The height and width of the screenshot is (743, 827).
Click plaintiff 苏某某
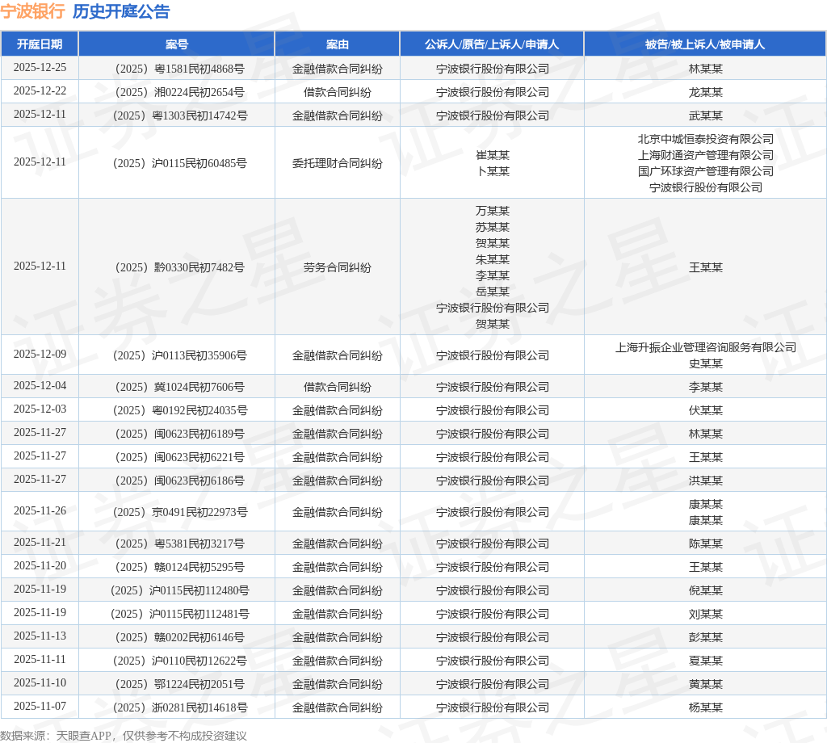(x=493, y=227)
